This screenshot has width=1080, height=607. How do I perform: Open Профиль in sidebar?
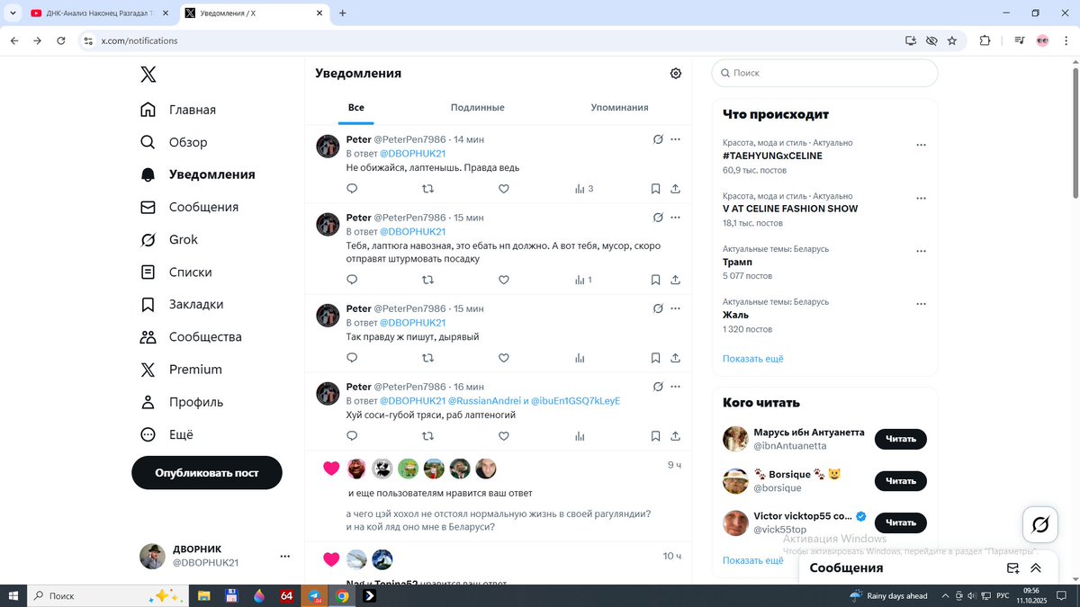click(x=182, y=402)
